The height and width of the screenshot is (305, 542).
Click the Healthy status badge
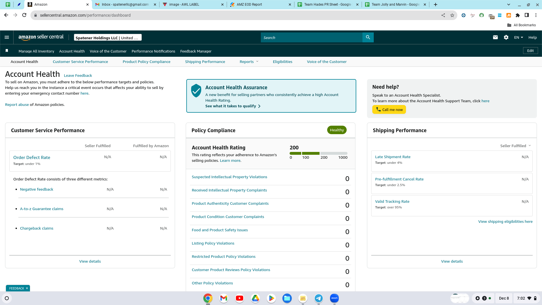pos(337,130)
